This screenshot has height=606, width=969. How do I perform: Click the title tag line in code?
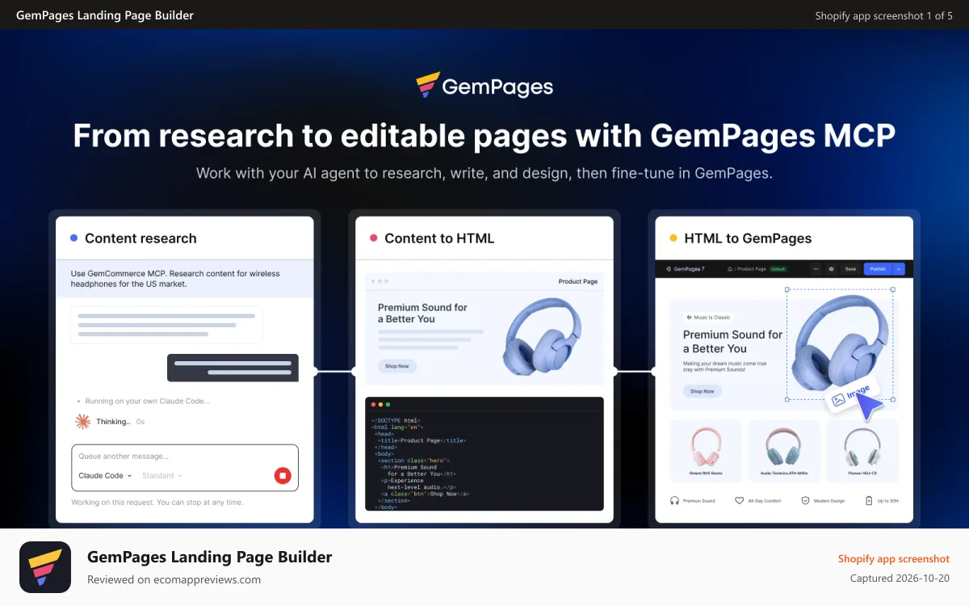[422, 440]
